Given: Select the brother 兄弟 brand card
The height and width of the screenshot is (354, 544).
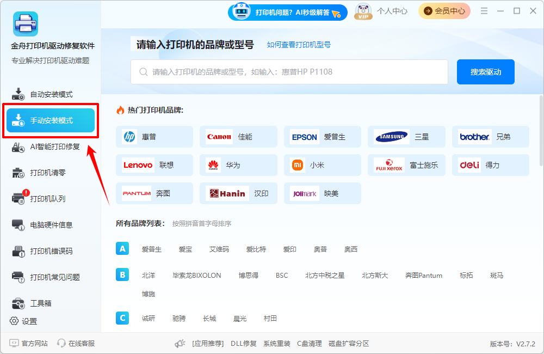Looking at the screenshot, I should [x=491, y=137].
